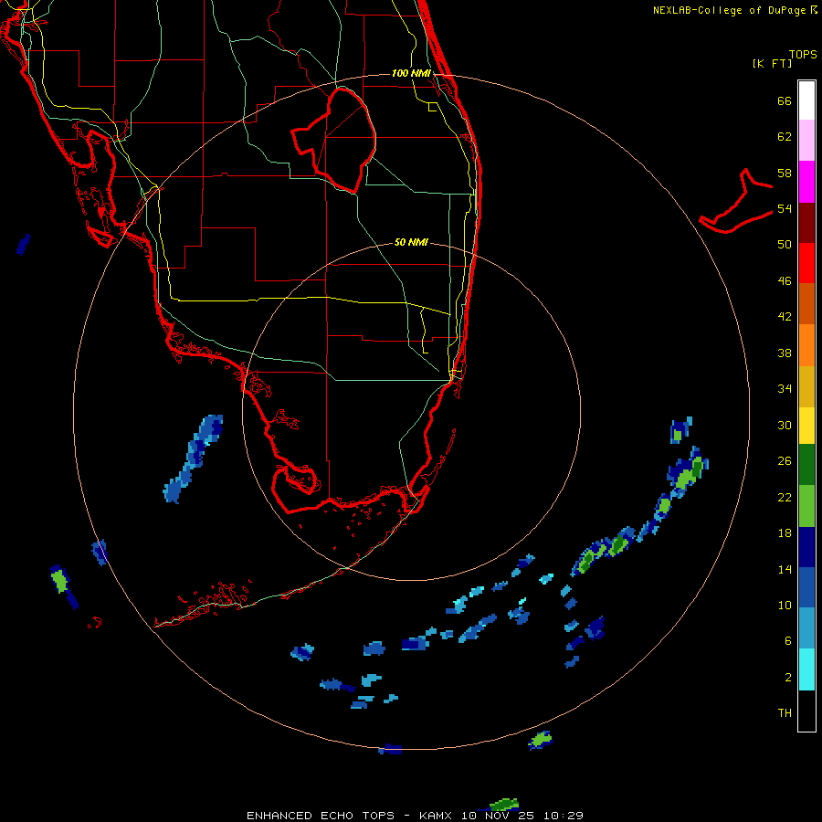Select the TOPS legend title
This screenshot has height=822, width=822.
[x=803, y=55]
